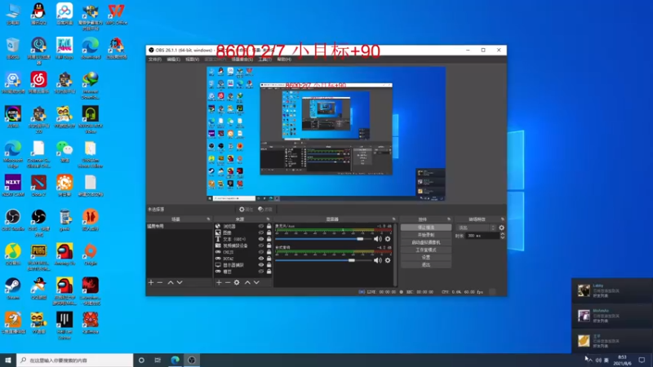The height and width of the screenshot is (367, 653).
Task: Open the WPS Office desktop shortcut
Action: point(117,14)
